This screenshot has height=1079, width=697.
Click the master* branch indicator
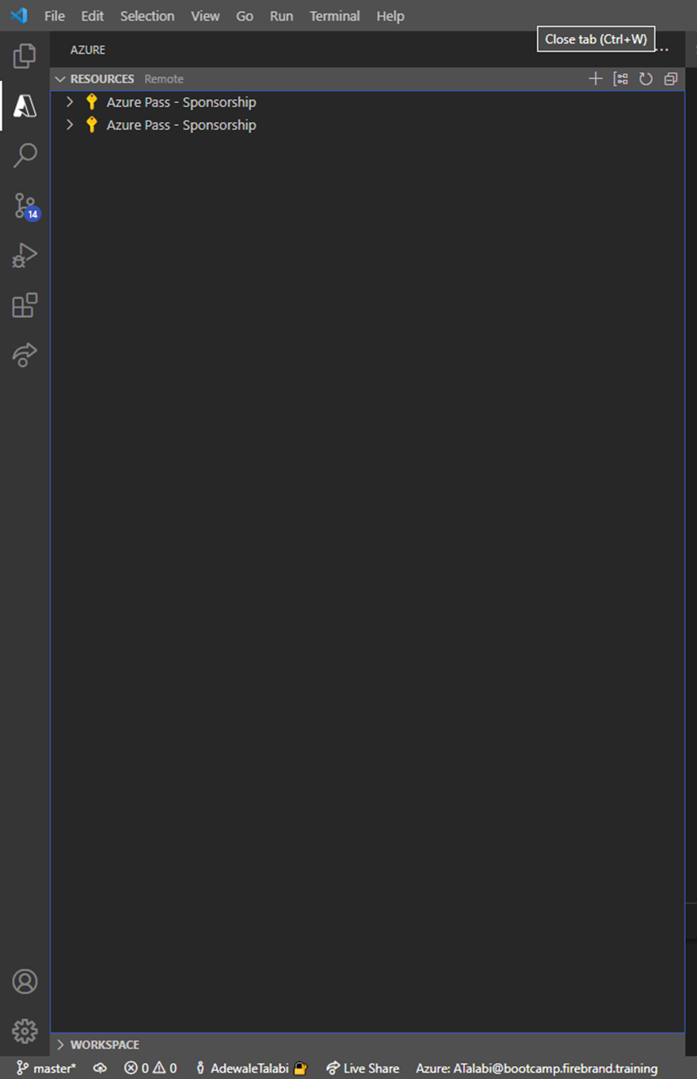[46, 1068]
